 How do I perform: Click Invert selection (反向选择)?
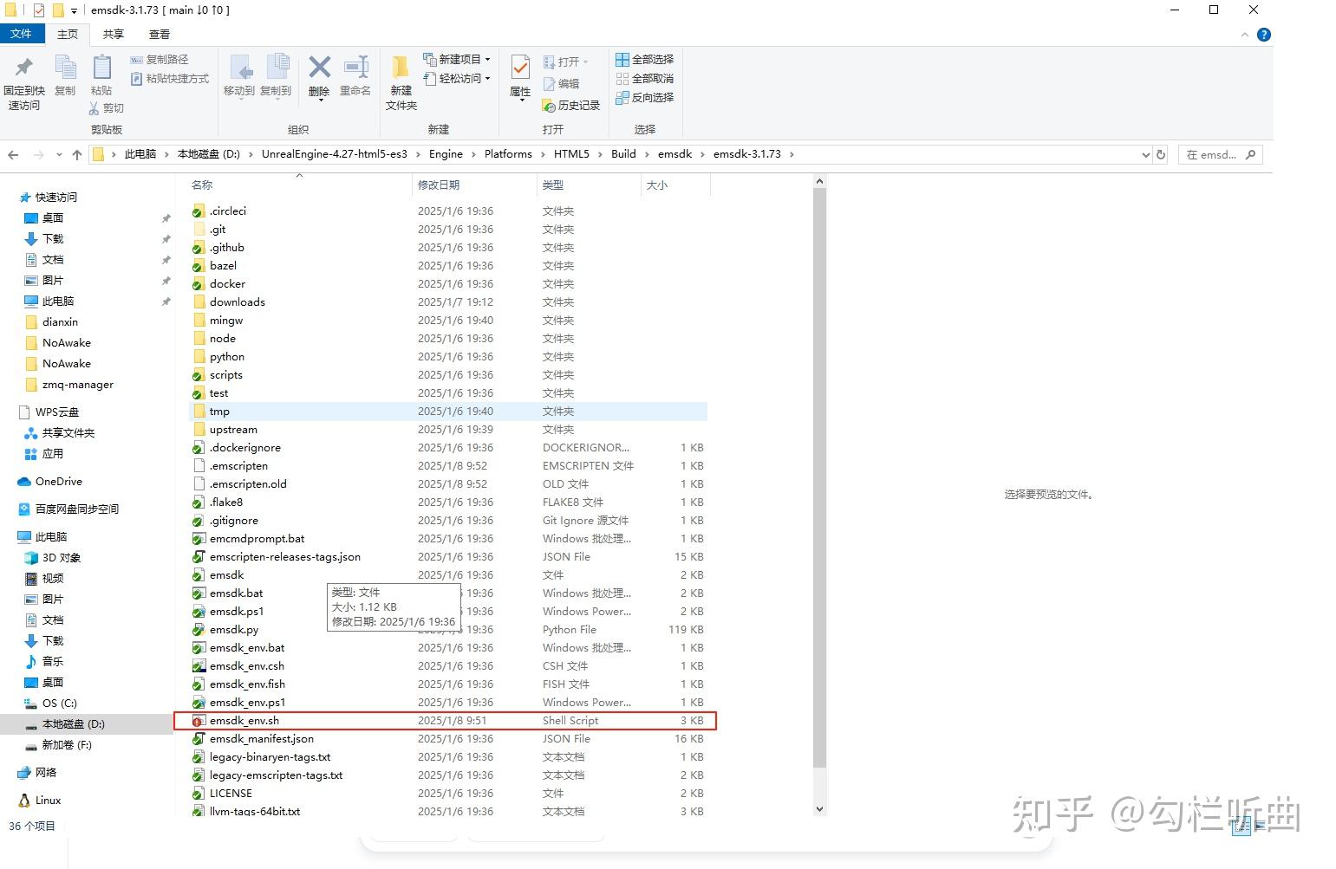tap(644, 98)
